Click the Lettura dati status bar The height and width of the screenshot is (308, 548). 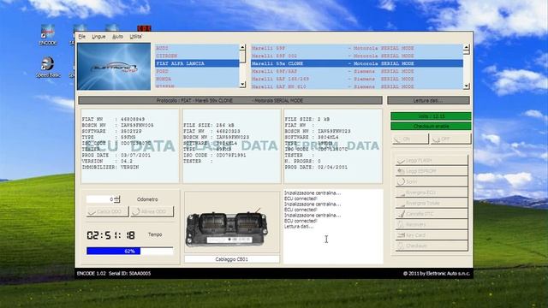pyautogui.click(x=428, y=101)
